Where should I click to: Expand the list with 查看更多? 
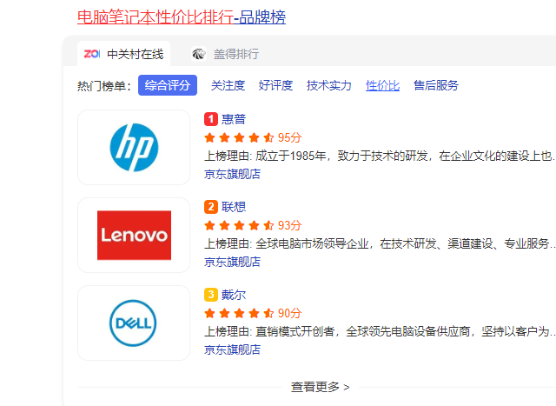pyautogui.click(x=320, y=387)
